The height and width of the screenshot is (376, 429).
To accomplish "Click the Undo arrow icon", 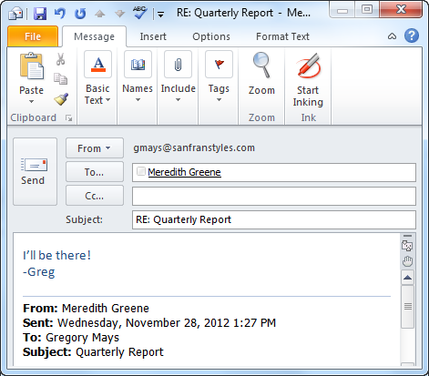I will click(59, 14).
